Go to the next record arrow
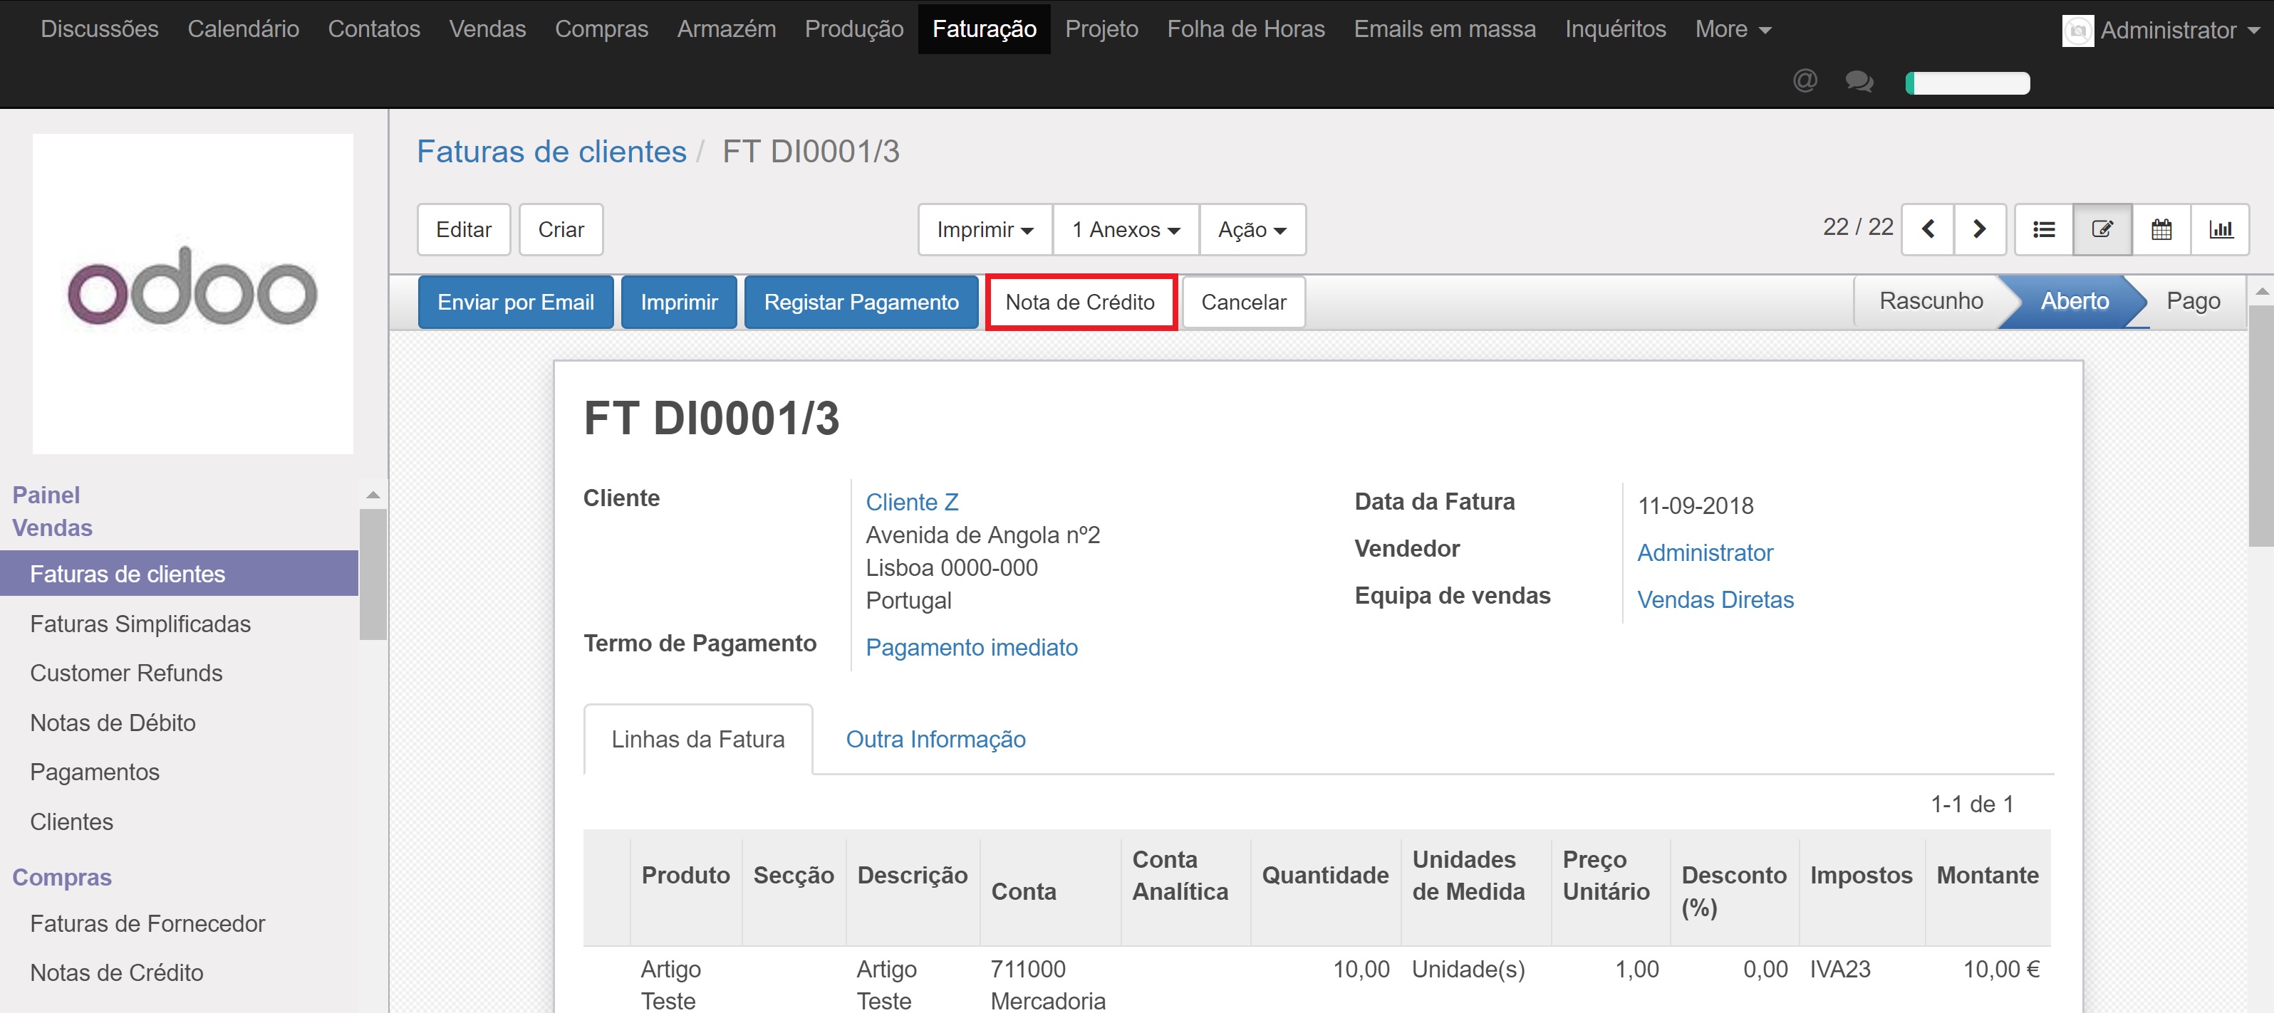 1980,229
